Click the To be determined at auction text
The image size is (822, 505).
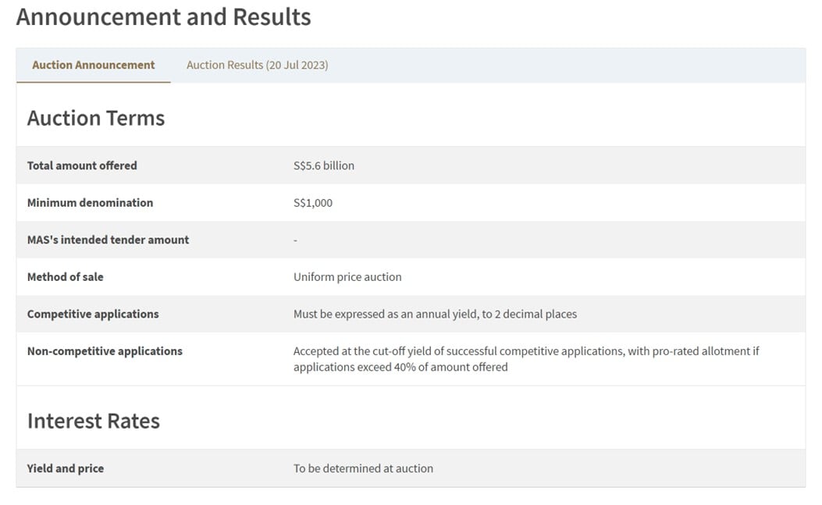(x=363, y=469)
